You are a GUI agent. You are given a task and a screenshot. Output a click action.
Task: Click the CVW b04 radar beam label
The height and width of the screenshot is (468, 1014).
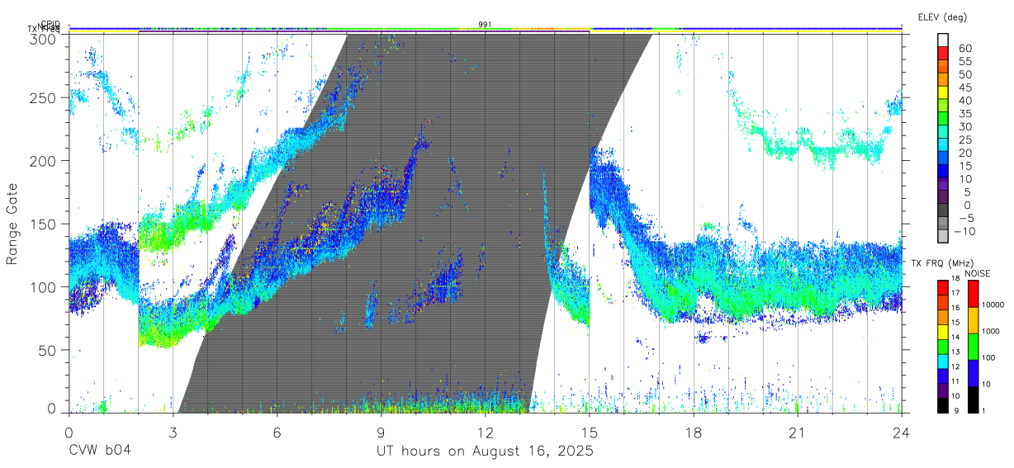[x=99, y=451]
